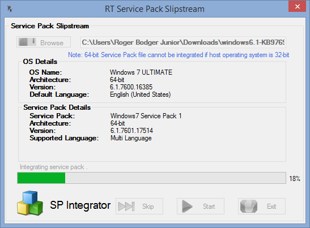This screenshot has height=228, width=310.
Task: Close the RT Service Pack Slipstream window
Action: click(x=297, y=7)
